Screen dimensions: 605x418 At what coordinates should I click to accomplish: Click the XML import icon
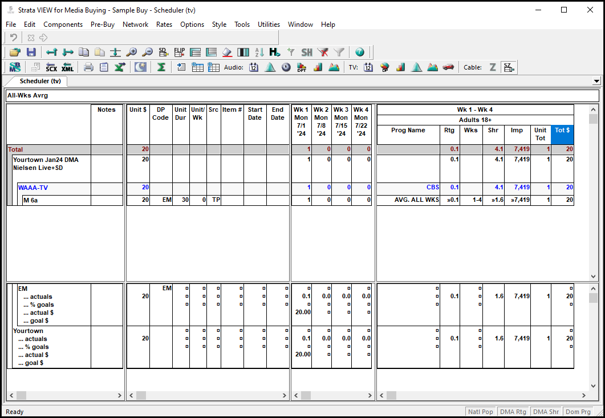[67, 67]
